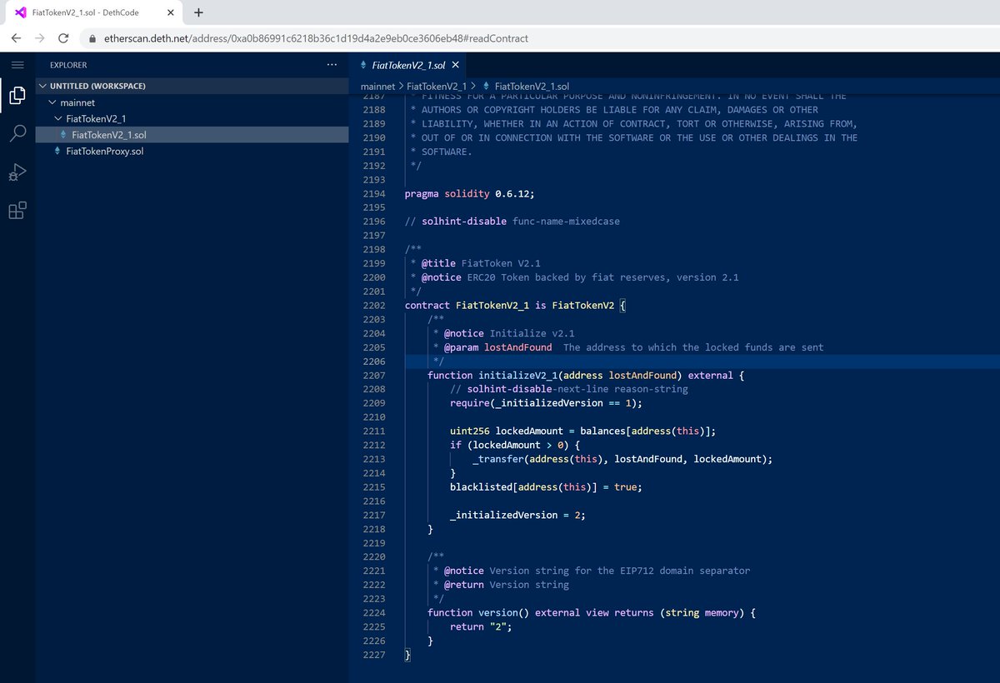The width and height of the screenshot is (1000, 683).
Task: Collapse the UNTITLED (WORKSPACE) section
Action: pyautogui.click(x=42, y=85)
